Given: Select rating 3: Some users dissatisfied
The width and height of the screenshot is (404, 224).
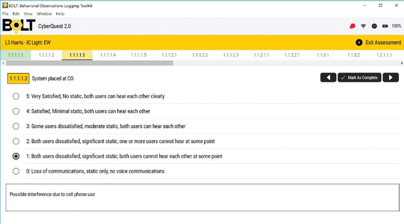Looking at the screenshot, I should coord(16,126).
